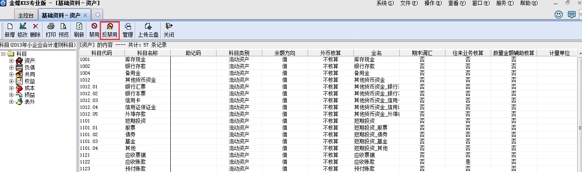Click the 反禁用 (Re-enable) toolbar icon
The height and width of the screenshot is (172, 582).
click(110, 30)
